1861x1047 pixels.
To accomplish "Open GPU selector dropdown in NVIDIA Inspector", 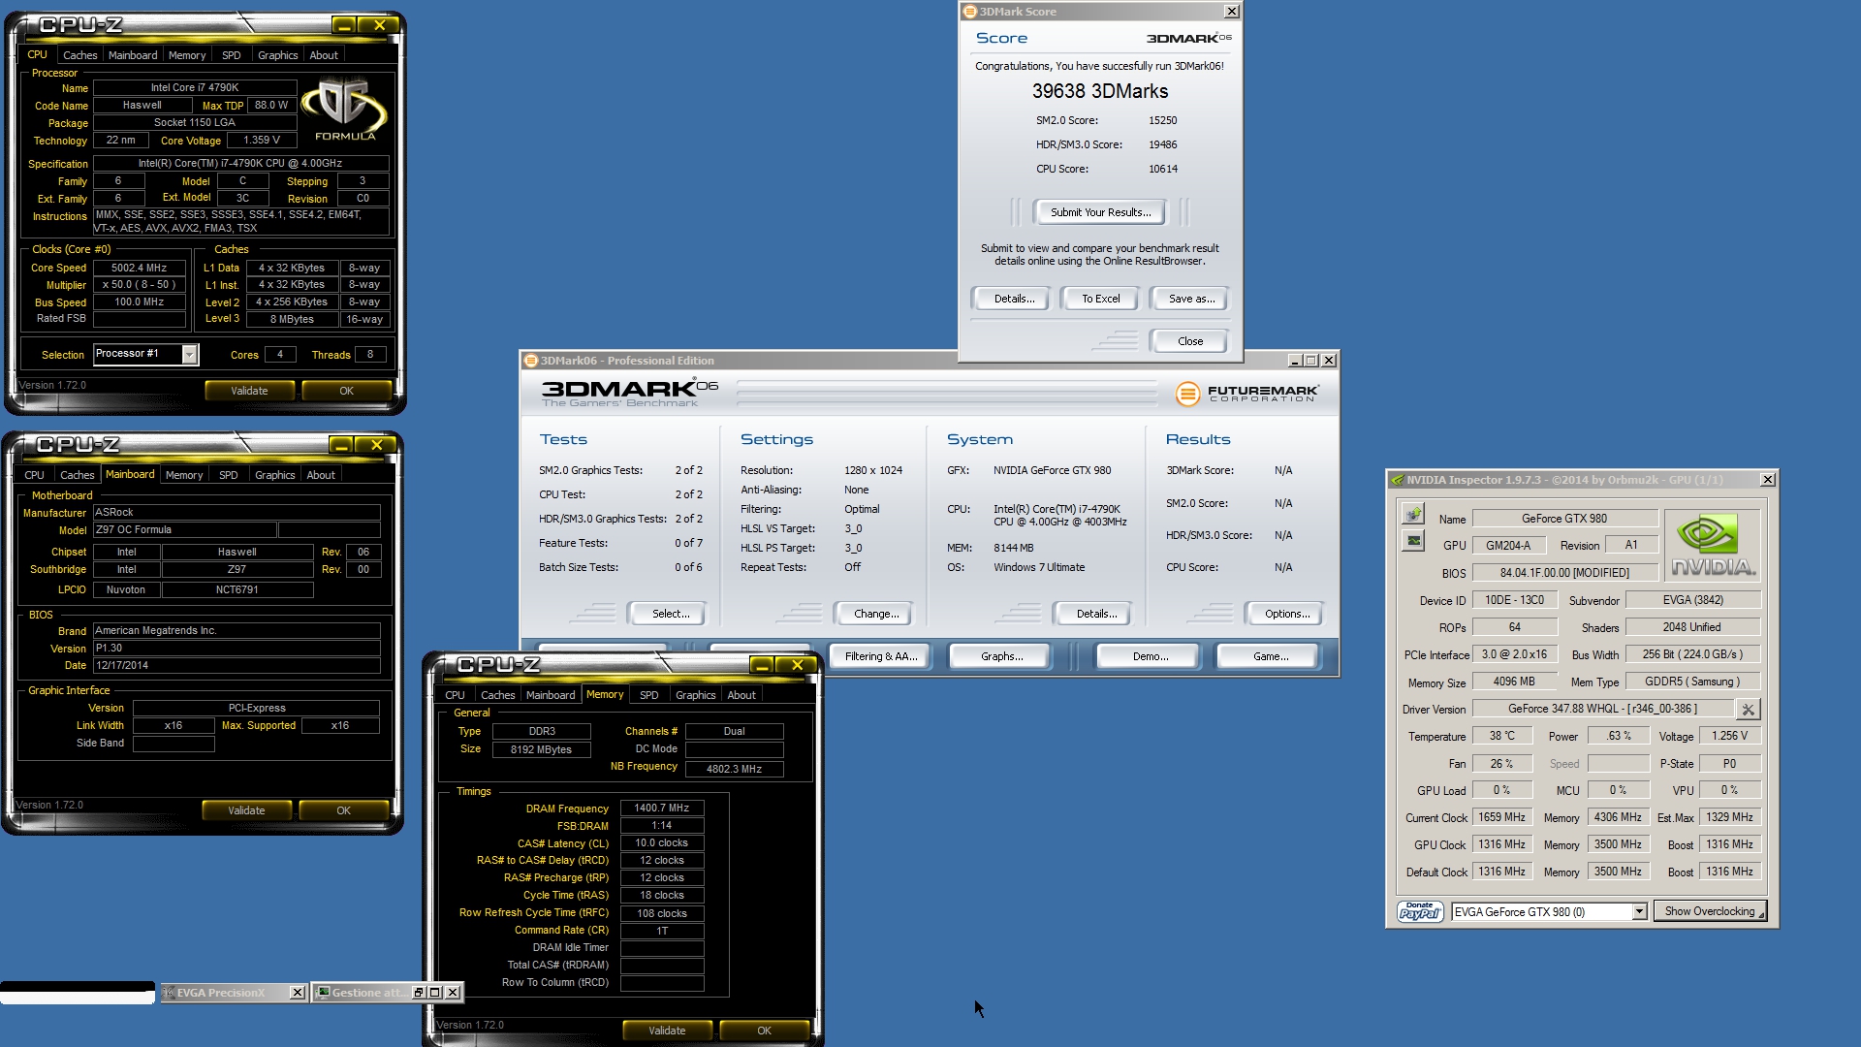I will pos(1639,912).
